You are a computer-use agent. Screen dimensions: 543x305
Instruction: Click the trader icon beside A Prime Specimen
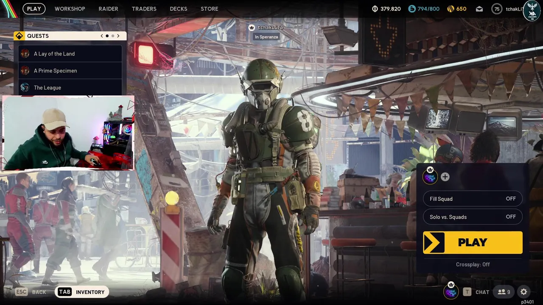(x=25, y=70)
